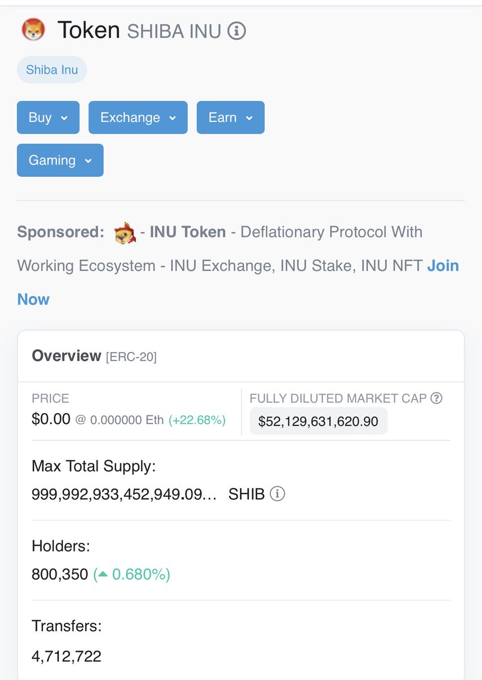The width and height of the screenshot is (482, 680).
Task: Click the INU Token sponsored dog icon
Action: coord(125,232)
